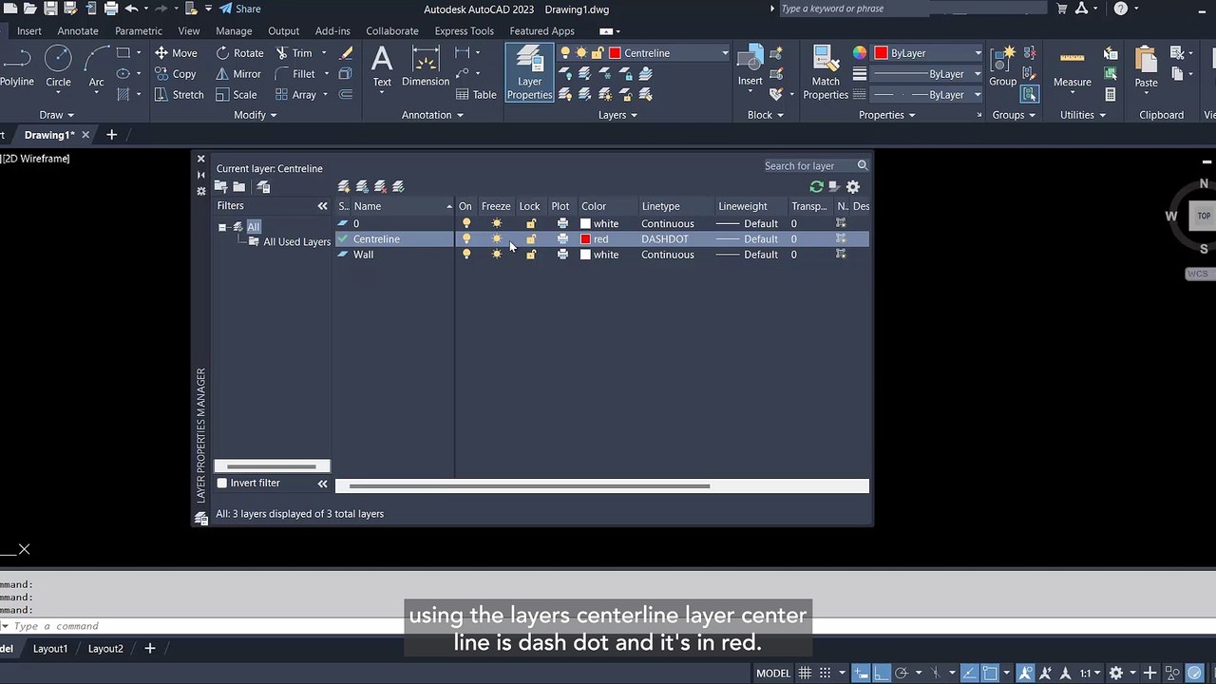Image resolution: width=1216 pixels, height=684 pixels.
Task: Select the Circle draw tool
Action: 58,67
